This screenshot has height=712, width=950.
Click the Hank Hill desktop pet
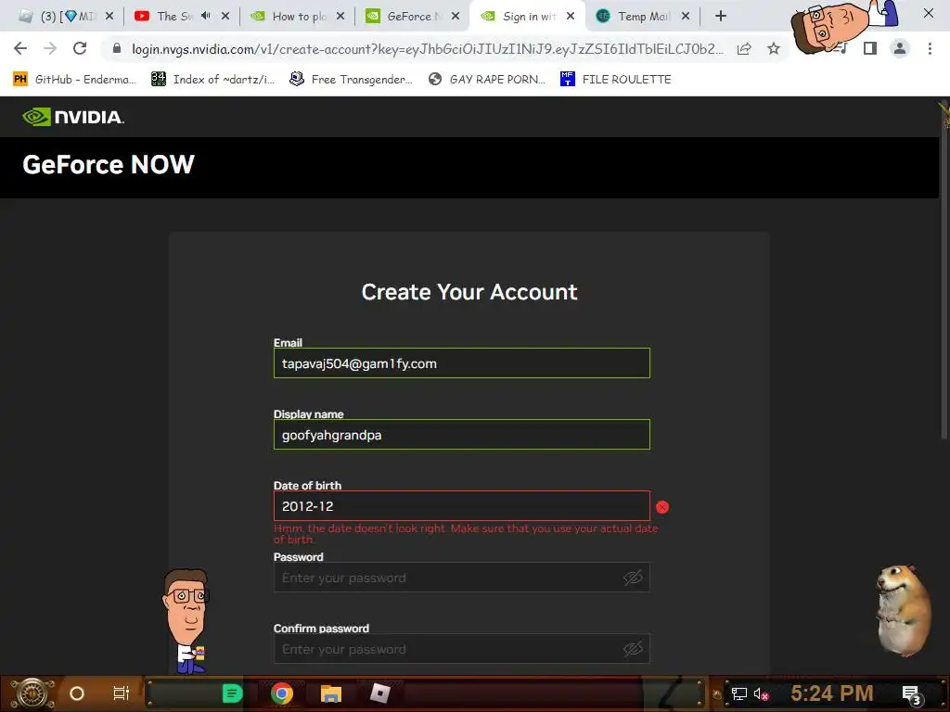coord(187,620)
